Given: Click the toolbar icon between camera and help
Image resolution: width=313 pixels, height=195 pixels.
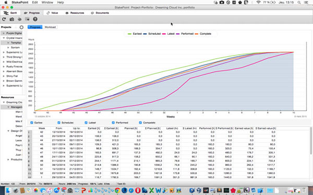Looking at the screenshot, I should (x=27, y=19).
